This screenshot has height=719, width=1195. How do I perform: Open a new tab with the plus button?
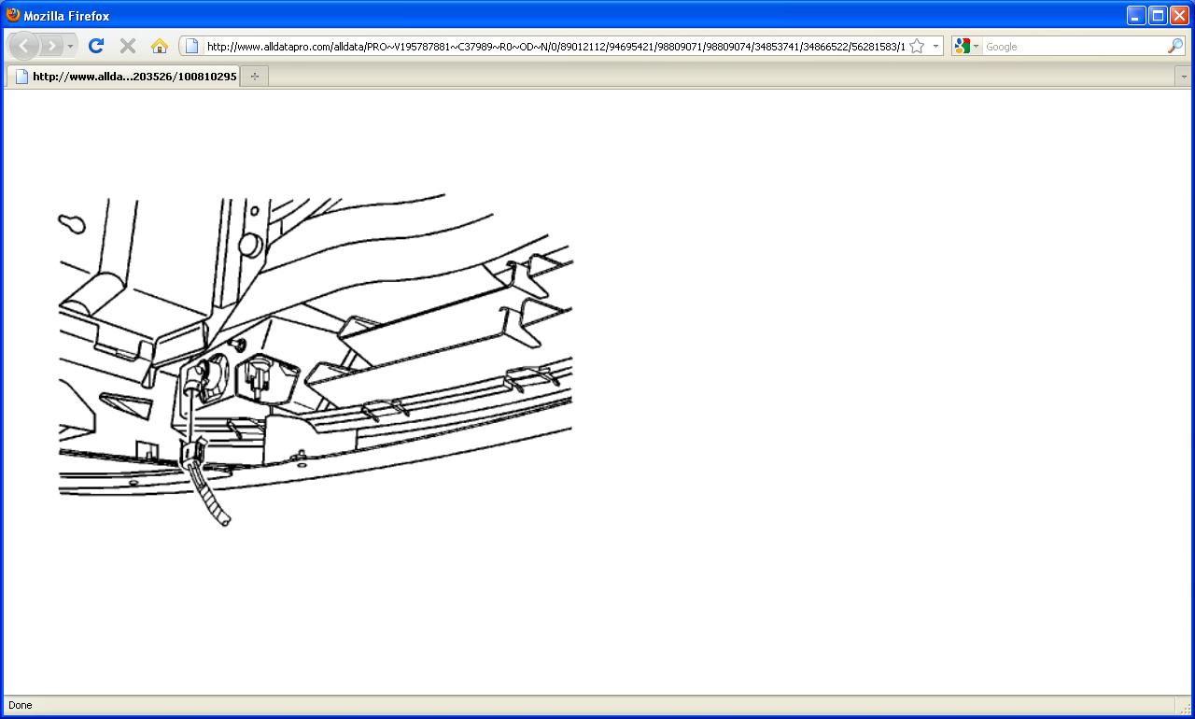pyautogui.click(x=255, y=77)
